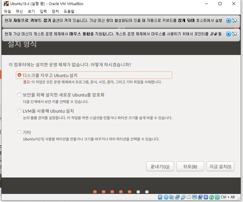Go back with 뒤로(B) button
243x202 pixels.
[x=190, y=166]
